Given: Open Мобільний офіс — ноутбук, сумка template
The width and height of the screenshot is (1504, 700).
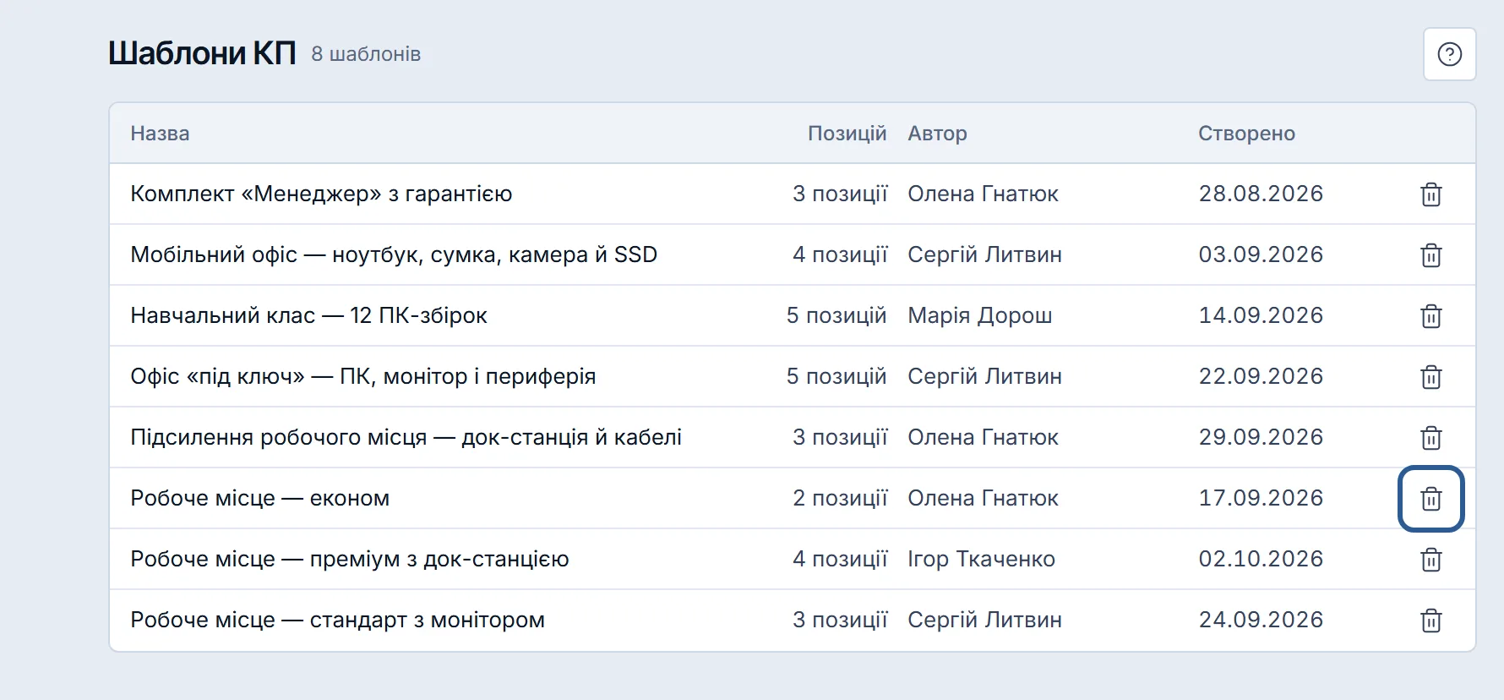Looking at the screenshot, I should point(394,254).
